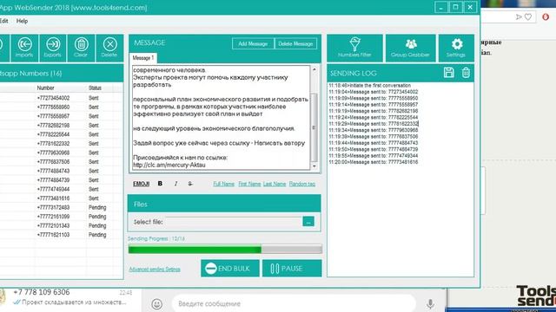
Task: Click WhatsApp message input field
Action: [x=295, y=304]
